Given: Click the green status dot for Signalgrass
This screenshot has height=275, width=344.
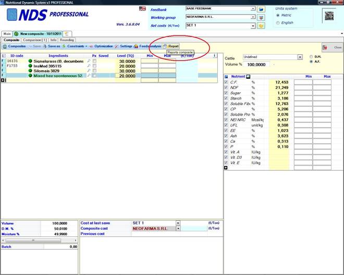Looking at the screenshot, I should coord(30,61).
